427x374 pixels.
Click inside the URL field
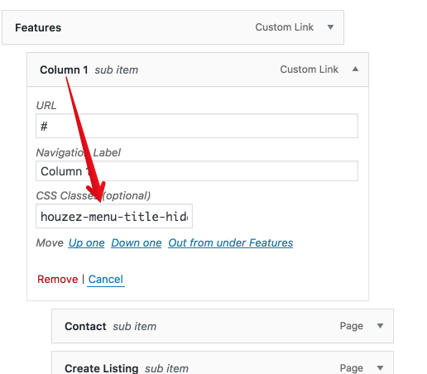point(197,126)
